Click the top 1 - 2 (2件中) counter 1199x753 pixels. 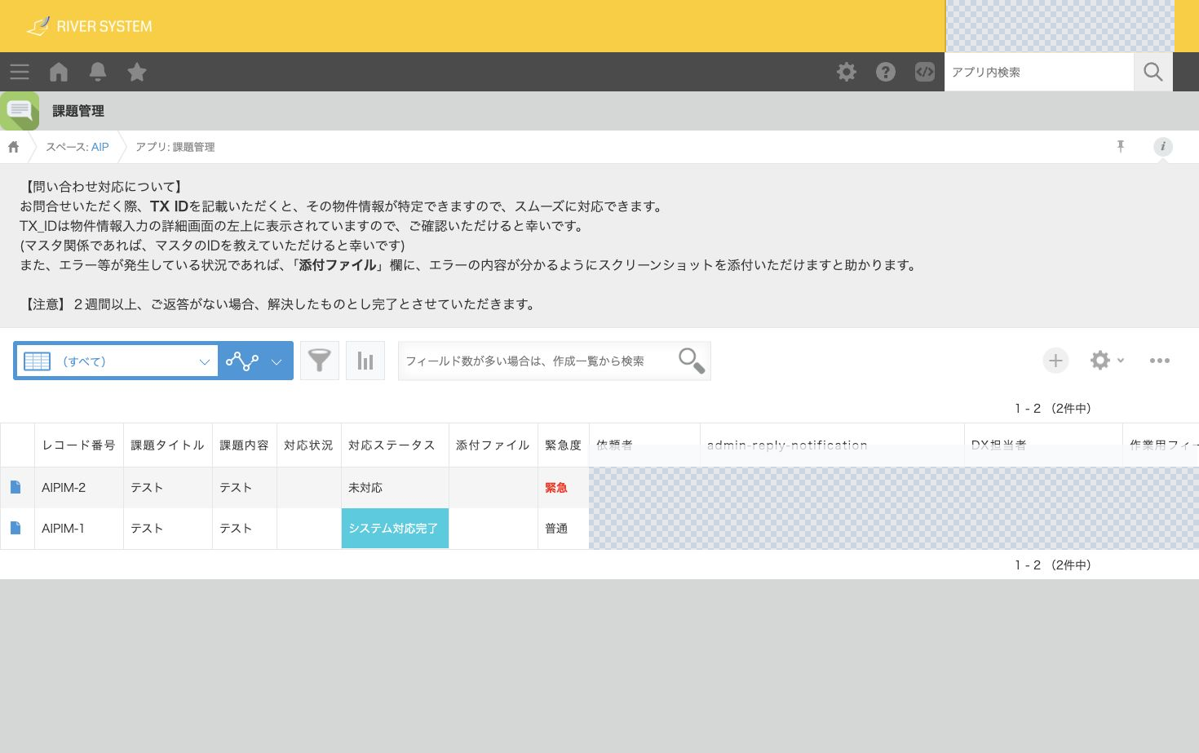tap(1053, 408)
